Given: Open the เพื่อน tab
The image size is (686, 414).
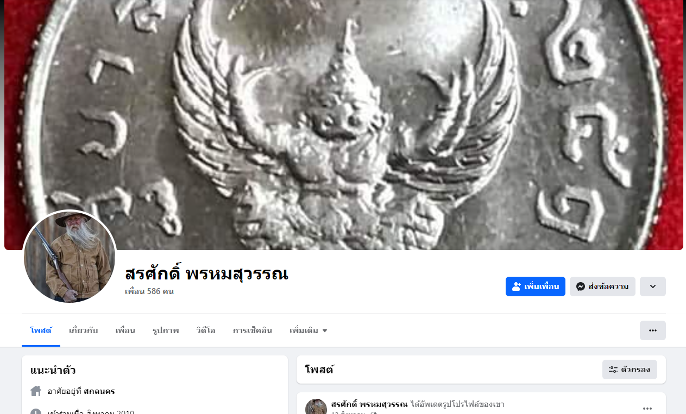Looking at the screenshot, I should [x=125, y=330].
